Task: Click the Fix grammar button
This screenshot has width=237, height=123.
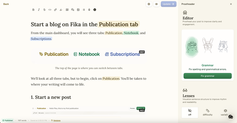Action: (208, 76)
